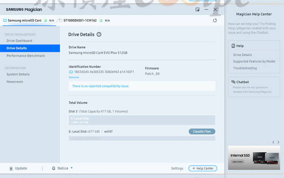284x178 pixels.
Task: Open the Notice panel
Action: (63, 168)
